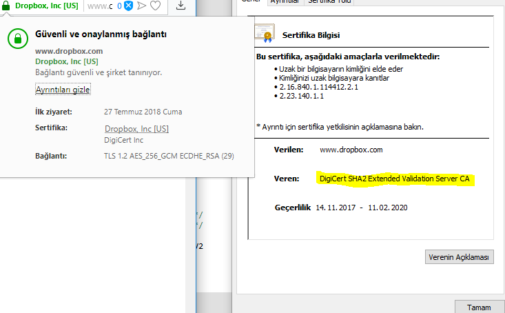Click www.dropbox.com heading in security popup

coord(69,51)
